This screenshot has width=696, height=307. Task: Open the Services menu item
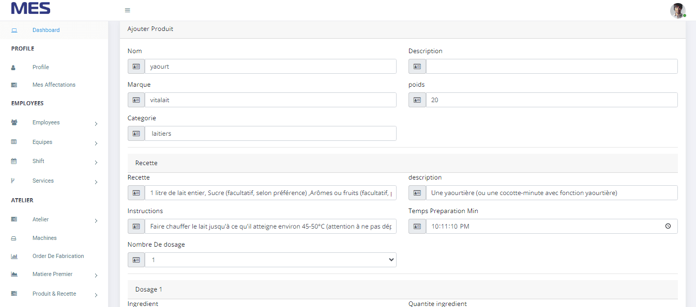click(44, 181)
